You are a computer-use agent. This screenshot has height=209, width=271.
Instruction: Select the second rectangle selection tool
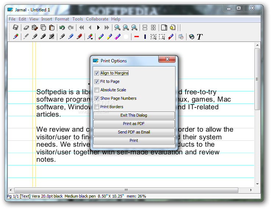162,37
